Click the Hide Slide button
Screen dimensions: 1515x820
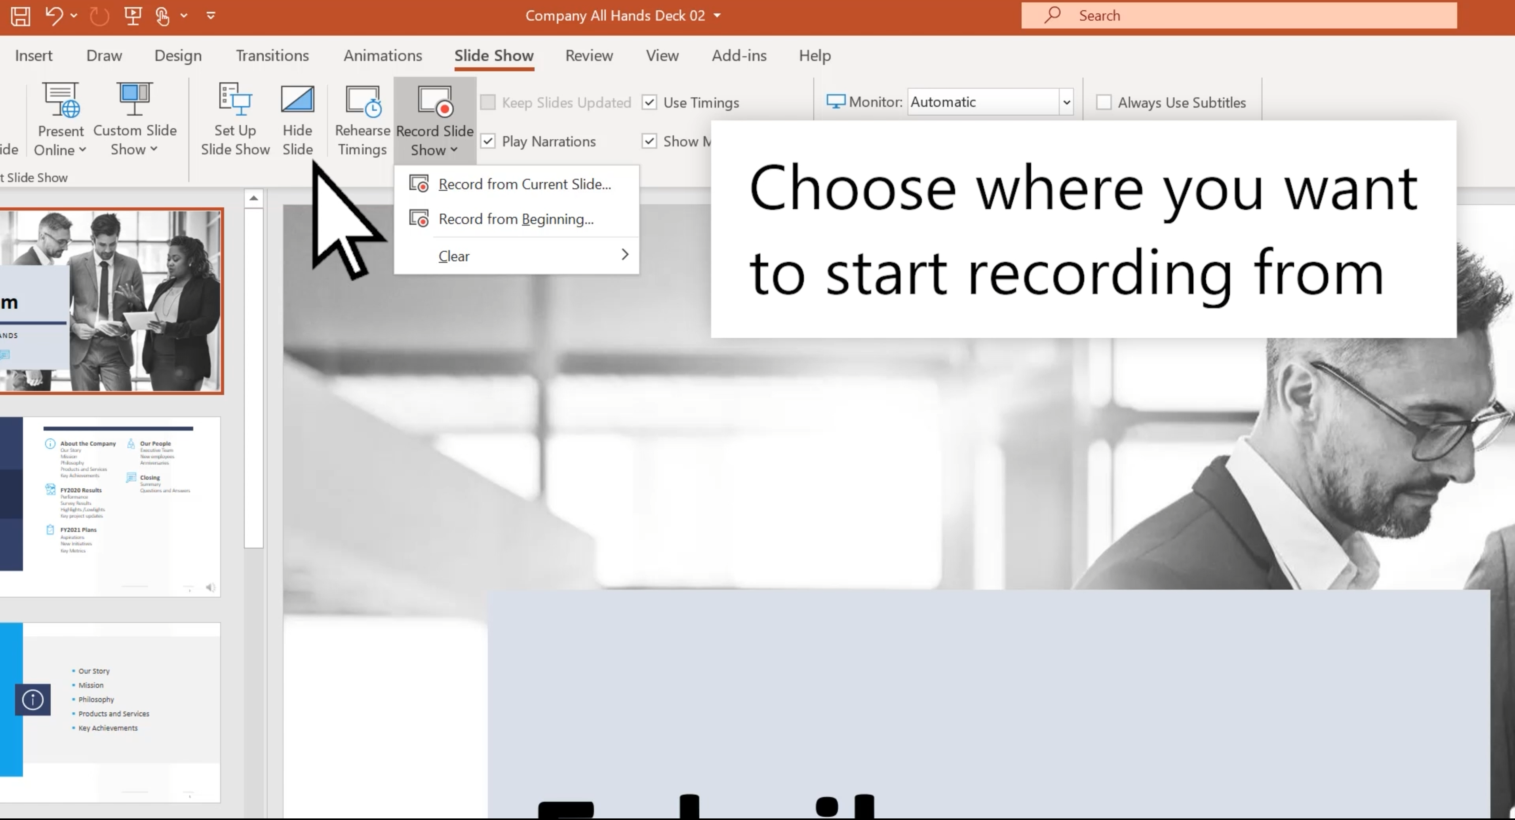298,120
